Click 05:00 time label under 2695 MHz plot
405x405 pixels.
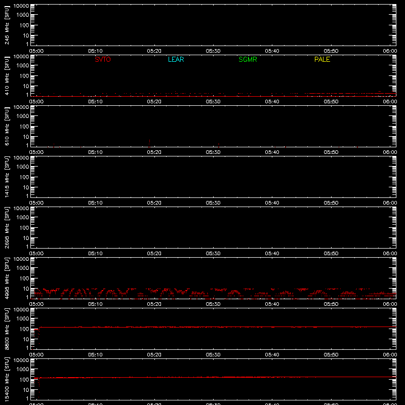36,254
